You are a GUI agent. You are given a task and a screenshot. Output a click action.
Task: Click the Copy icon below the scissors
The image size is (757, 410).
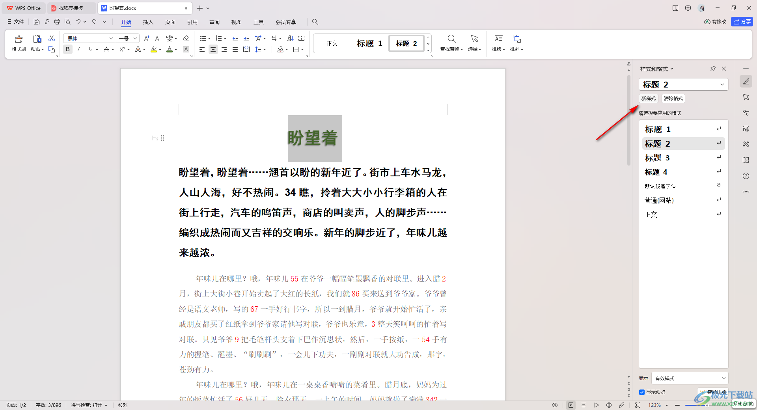pyautogui.click(x=52, y=49)
